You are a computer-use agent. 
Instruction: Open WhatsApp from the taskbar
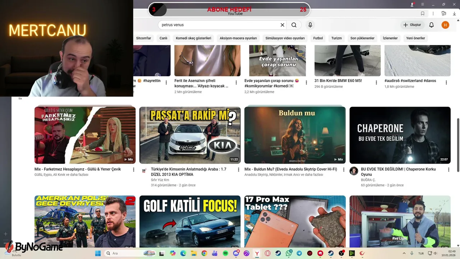pyautogui.click(x=289, y=253)
